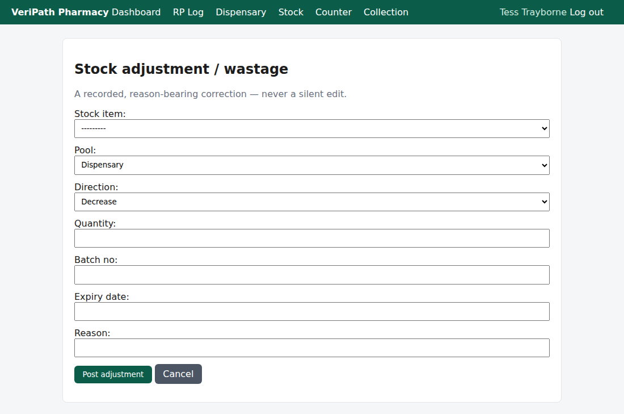
Task: Go to the Counter page
Action: [x=334, y=12]
